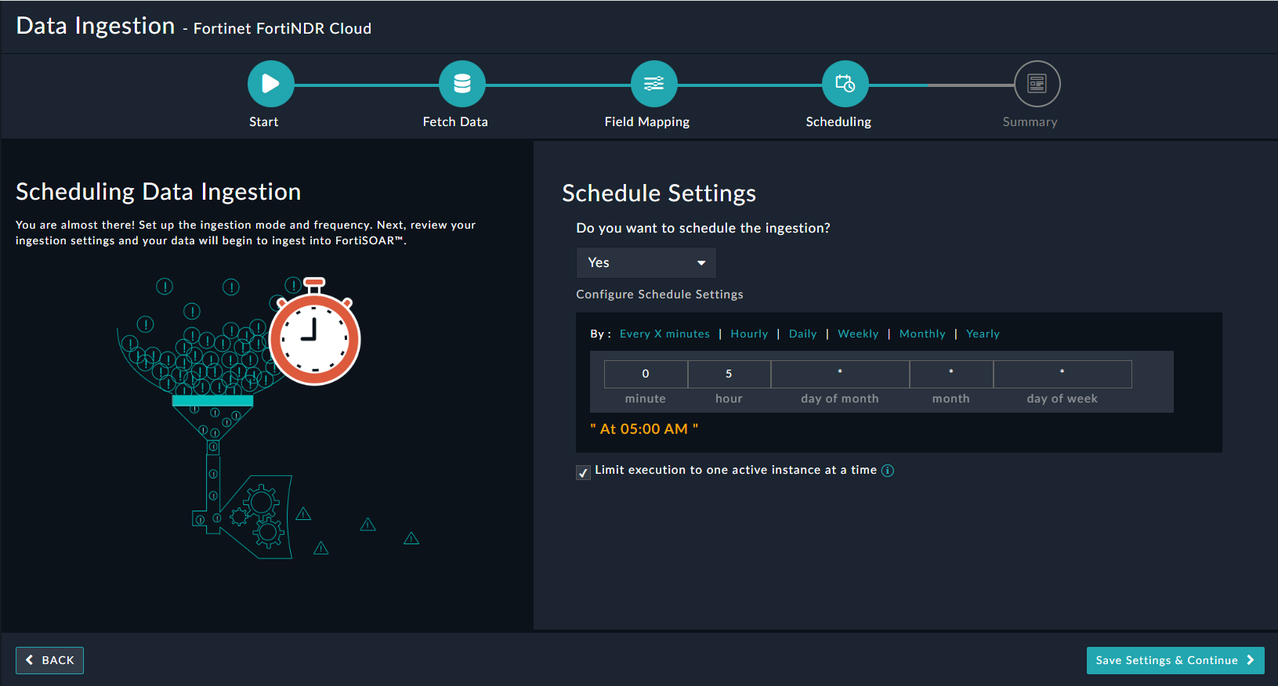Switch schedule frequency to Hourly
Screen dimensions: 1278x686
click(749, 334)
